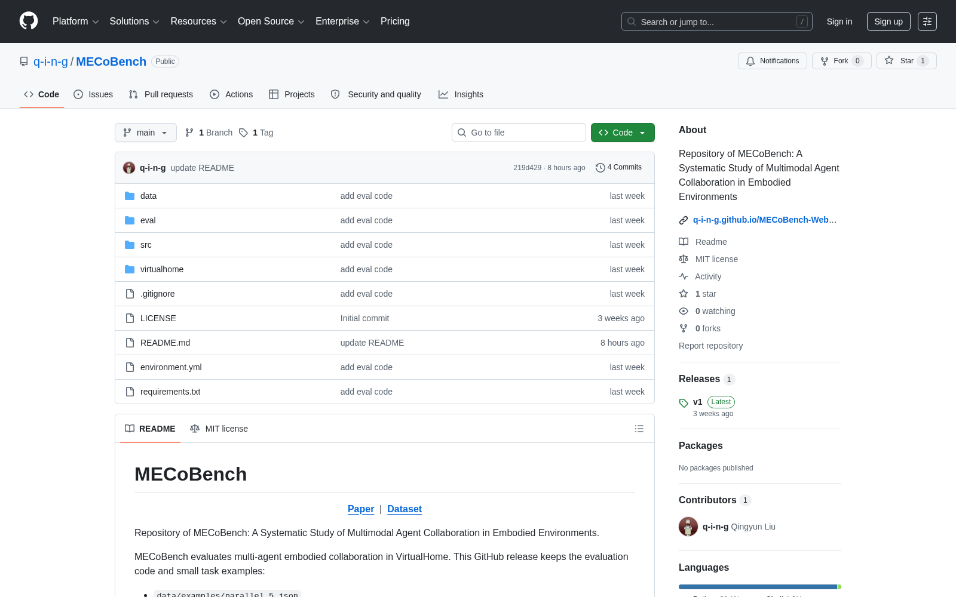Image resolution: width=956 pixels, height=597 pixels.
Task: Expand the Platform menu
Action: click(x=76, y=21)
